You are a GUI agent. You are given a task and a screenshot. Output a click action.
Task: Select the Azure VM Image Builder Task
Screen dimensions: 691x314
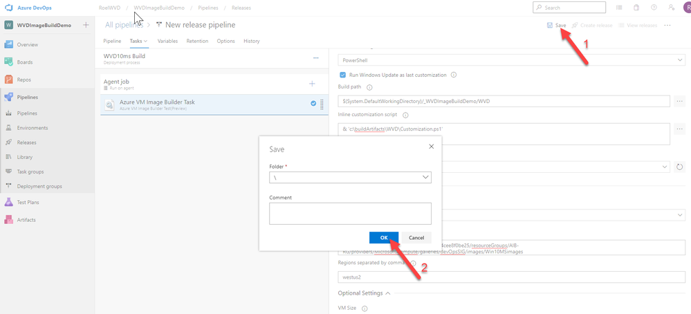(214, 105)
